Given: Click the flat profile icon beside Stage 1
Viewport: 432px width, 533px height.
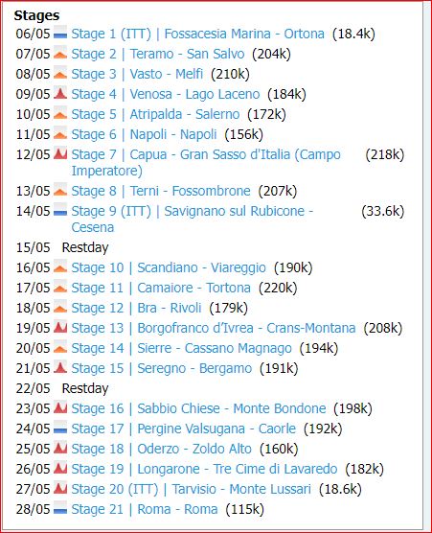Looking at the screenshot, I should click(60, 32).
